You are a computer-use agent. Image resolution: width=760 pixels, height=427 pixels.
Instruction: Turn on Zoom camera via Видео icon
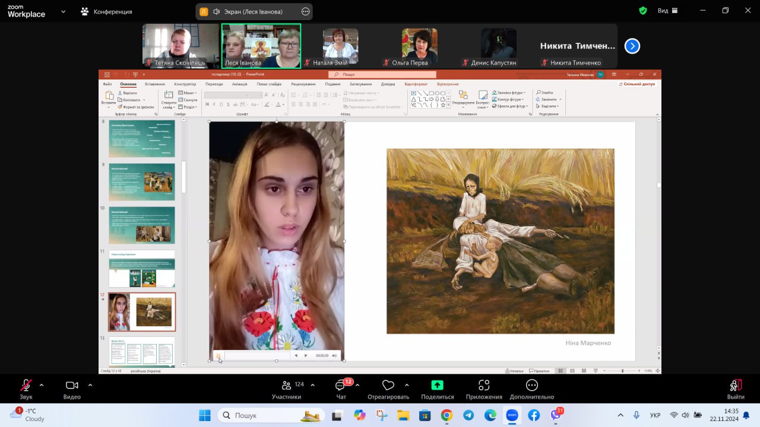coord(72,385)
